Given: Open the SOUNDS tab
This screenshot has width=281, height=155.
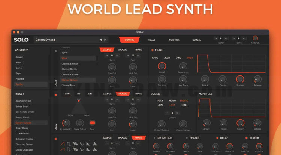Looking at the screenshot, I should click(x=129, y=40).
